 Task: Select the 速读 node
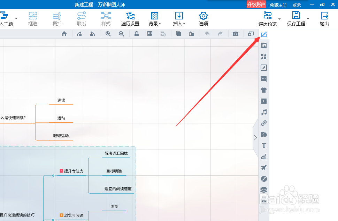(x=61, y=100)
